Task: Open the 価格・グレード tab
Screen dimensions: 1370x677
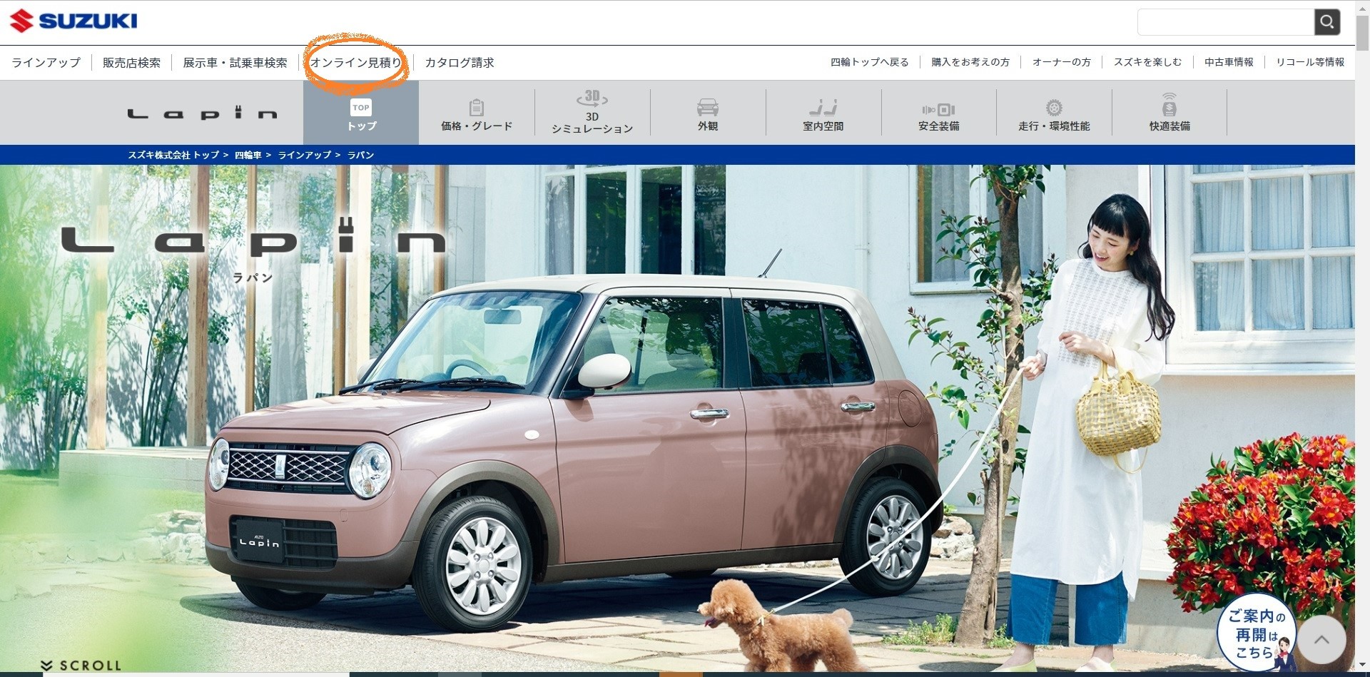Action: [x=477, y=113]
